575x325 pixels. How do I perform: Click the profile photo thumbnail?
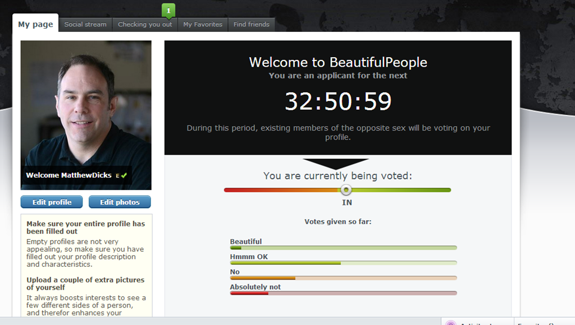tap(86, 115)
